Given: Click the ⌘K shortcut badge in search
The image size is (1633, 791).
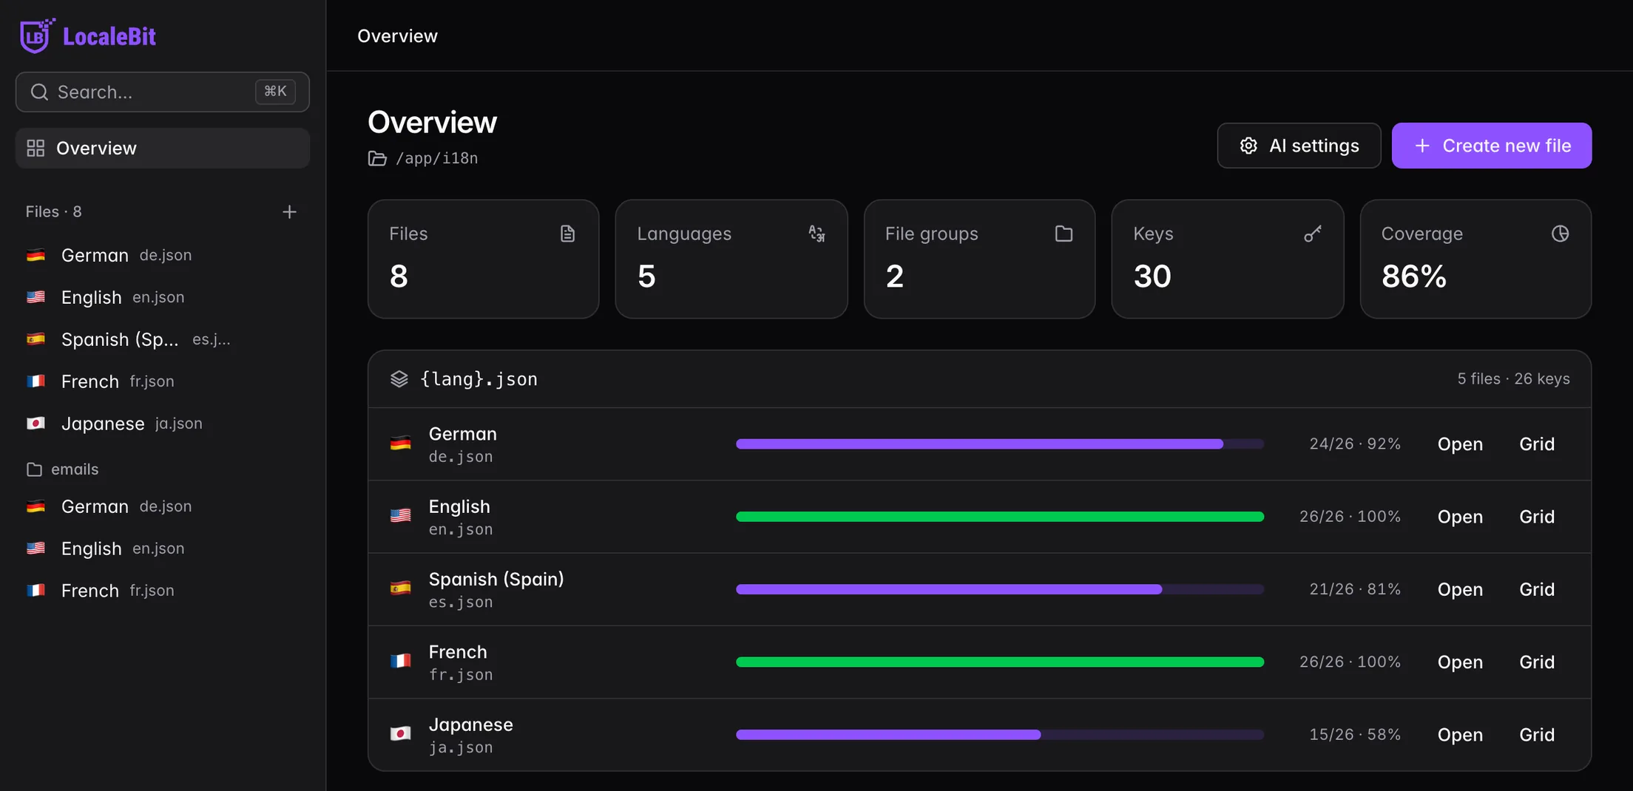Looking at the screenshot, I should coord(275,92).
